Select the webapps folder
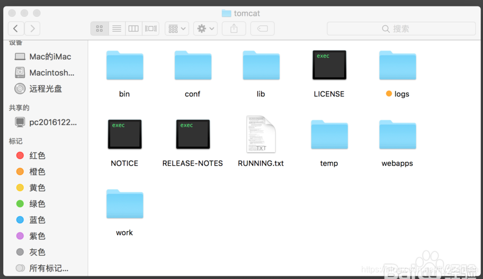This screenshot has width=483, height=279. (398, 135)
